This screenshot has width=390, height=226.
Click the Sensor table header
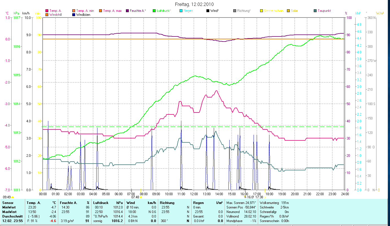point(8,203)
